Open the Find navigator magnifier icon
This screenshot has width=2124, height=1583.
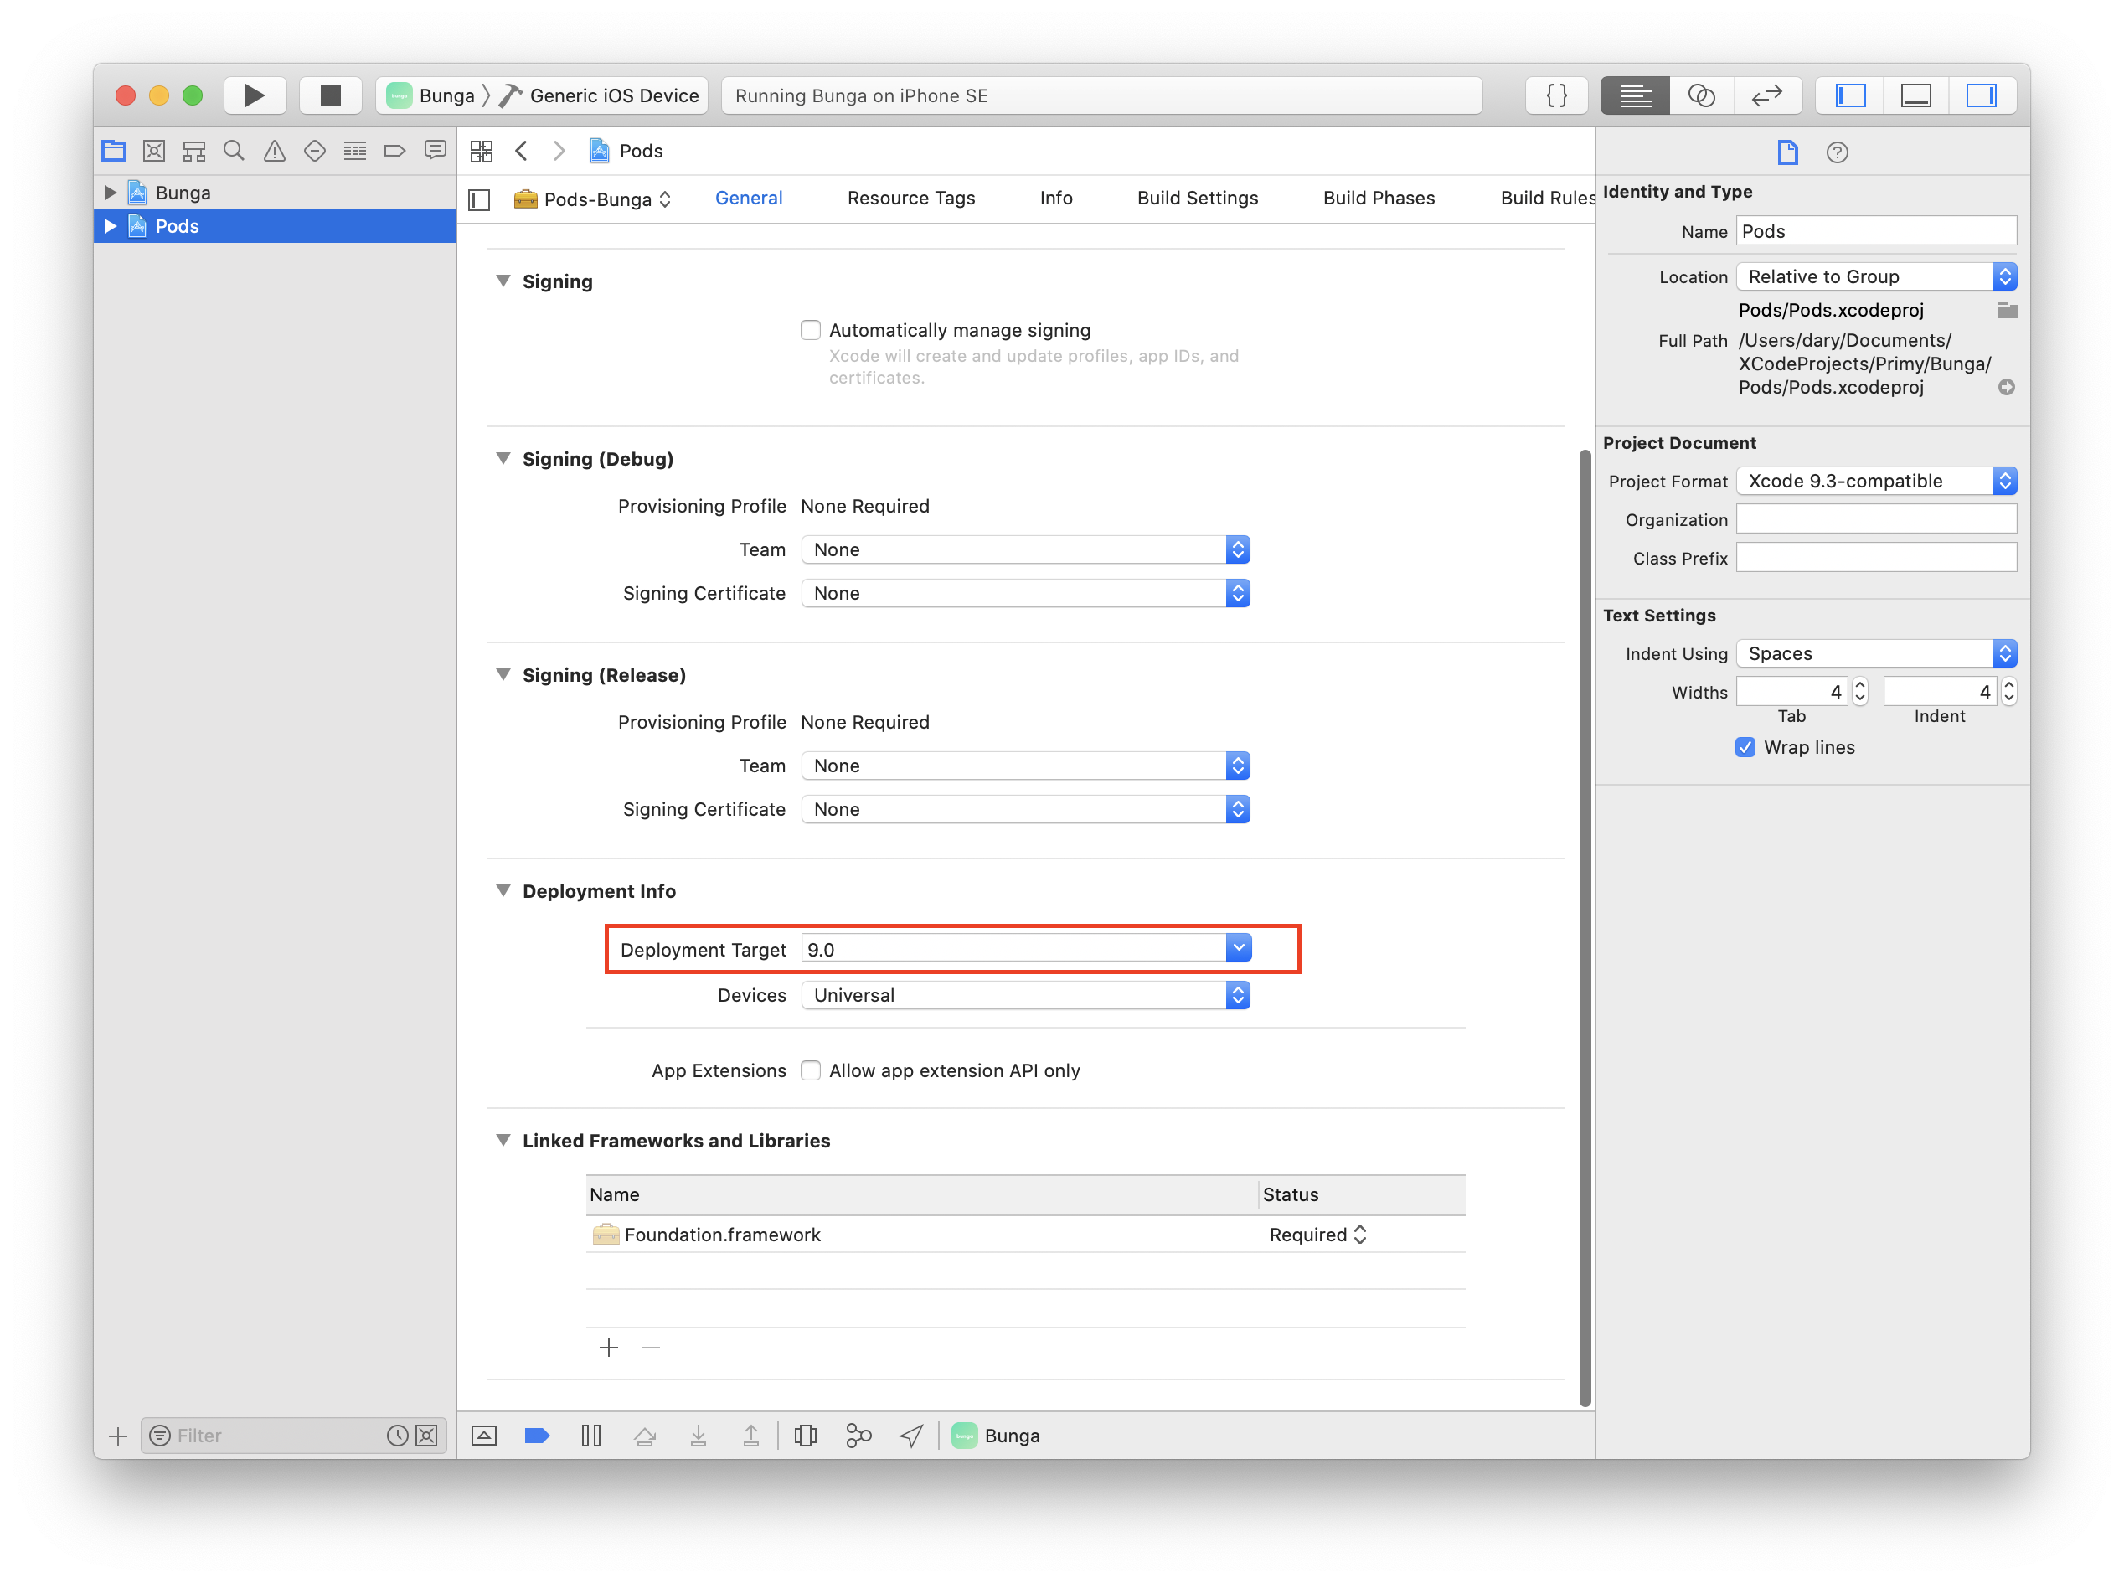(234, 151)
